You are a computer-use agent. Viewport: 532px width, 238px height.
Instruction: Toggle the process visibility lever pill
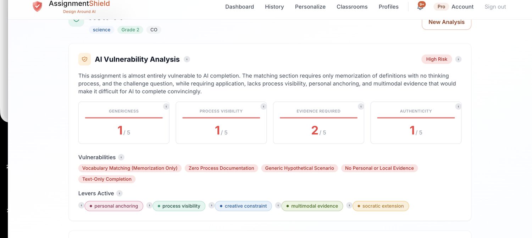point(179,206)
